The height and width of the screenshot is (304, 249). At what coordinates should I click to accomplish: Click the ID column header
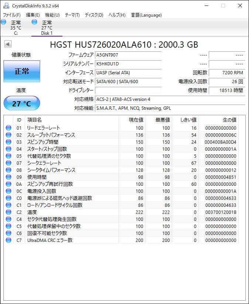tap(19, 120)
